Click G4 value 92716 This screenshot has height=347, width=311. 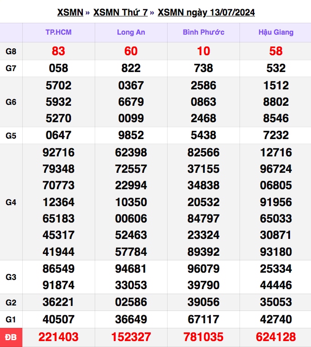pyautogui.click(x=58, y=152)
